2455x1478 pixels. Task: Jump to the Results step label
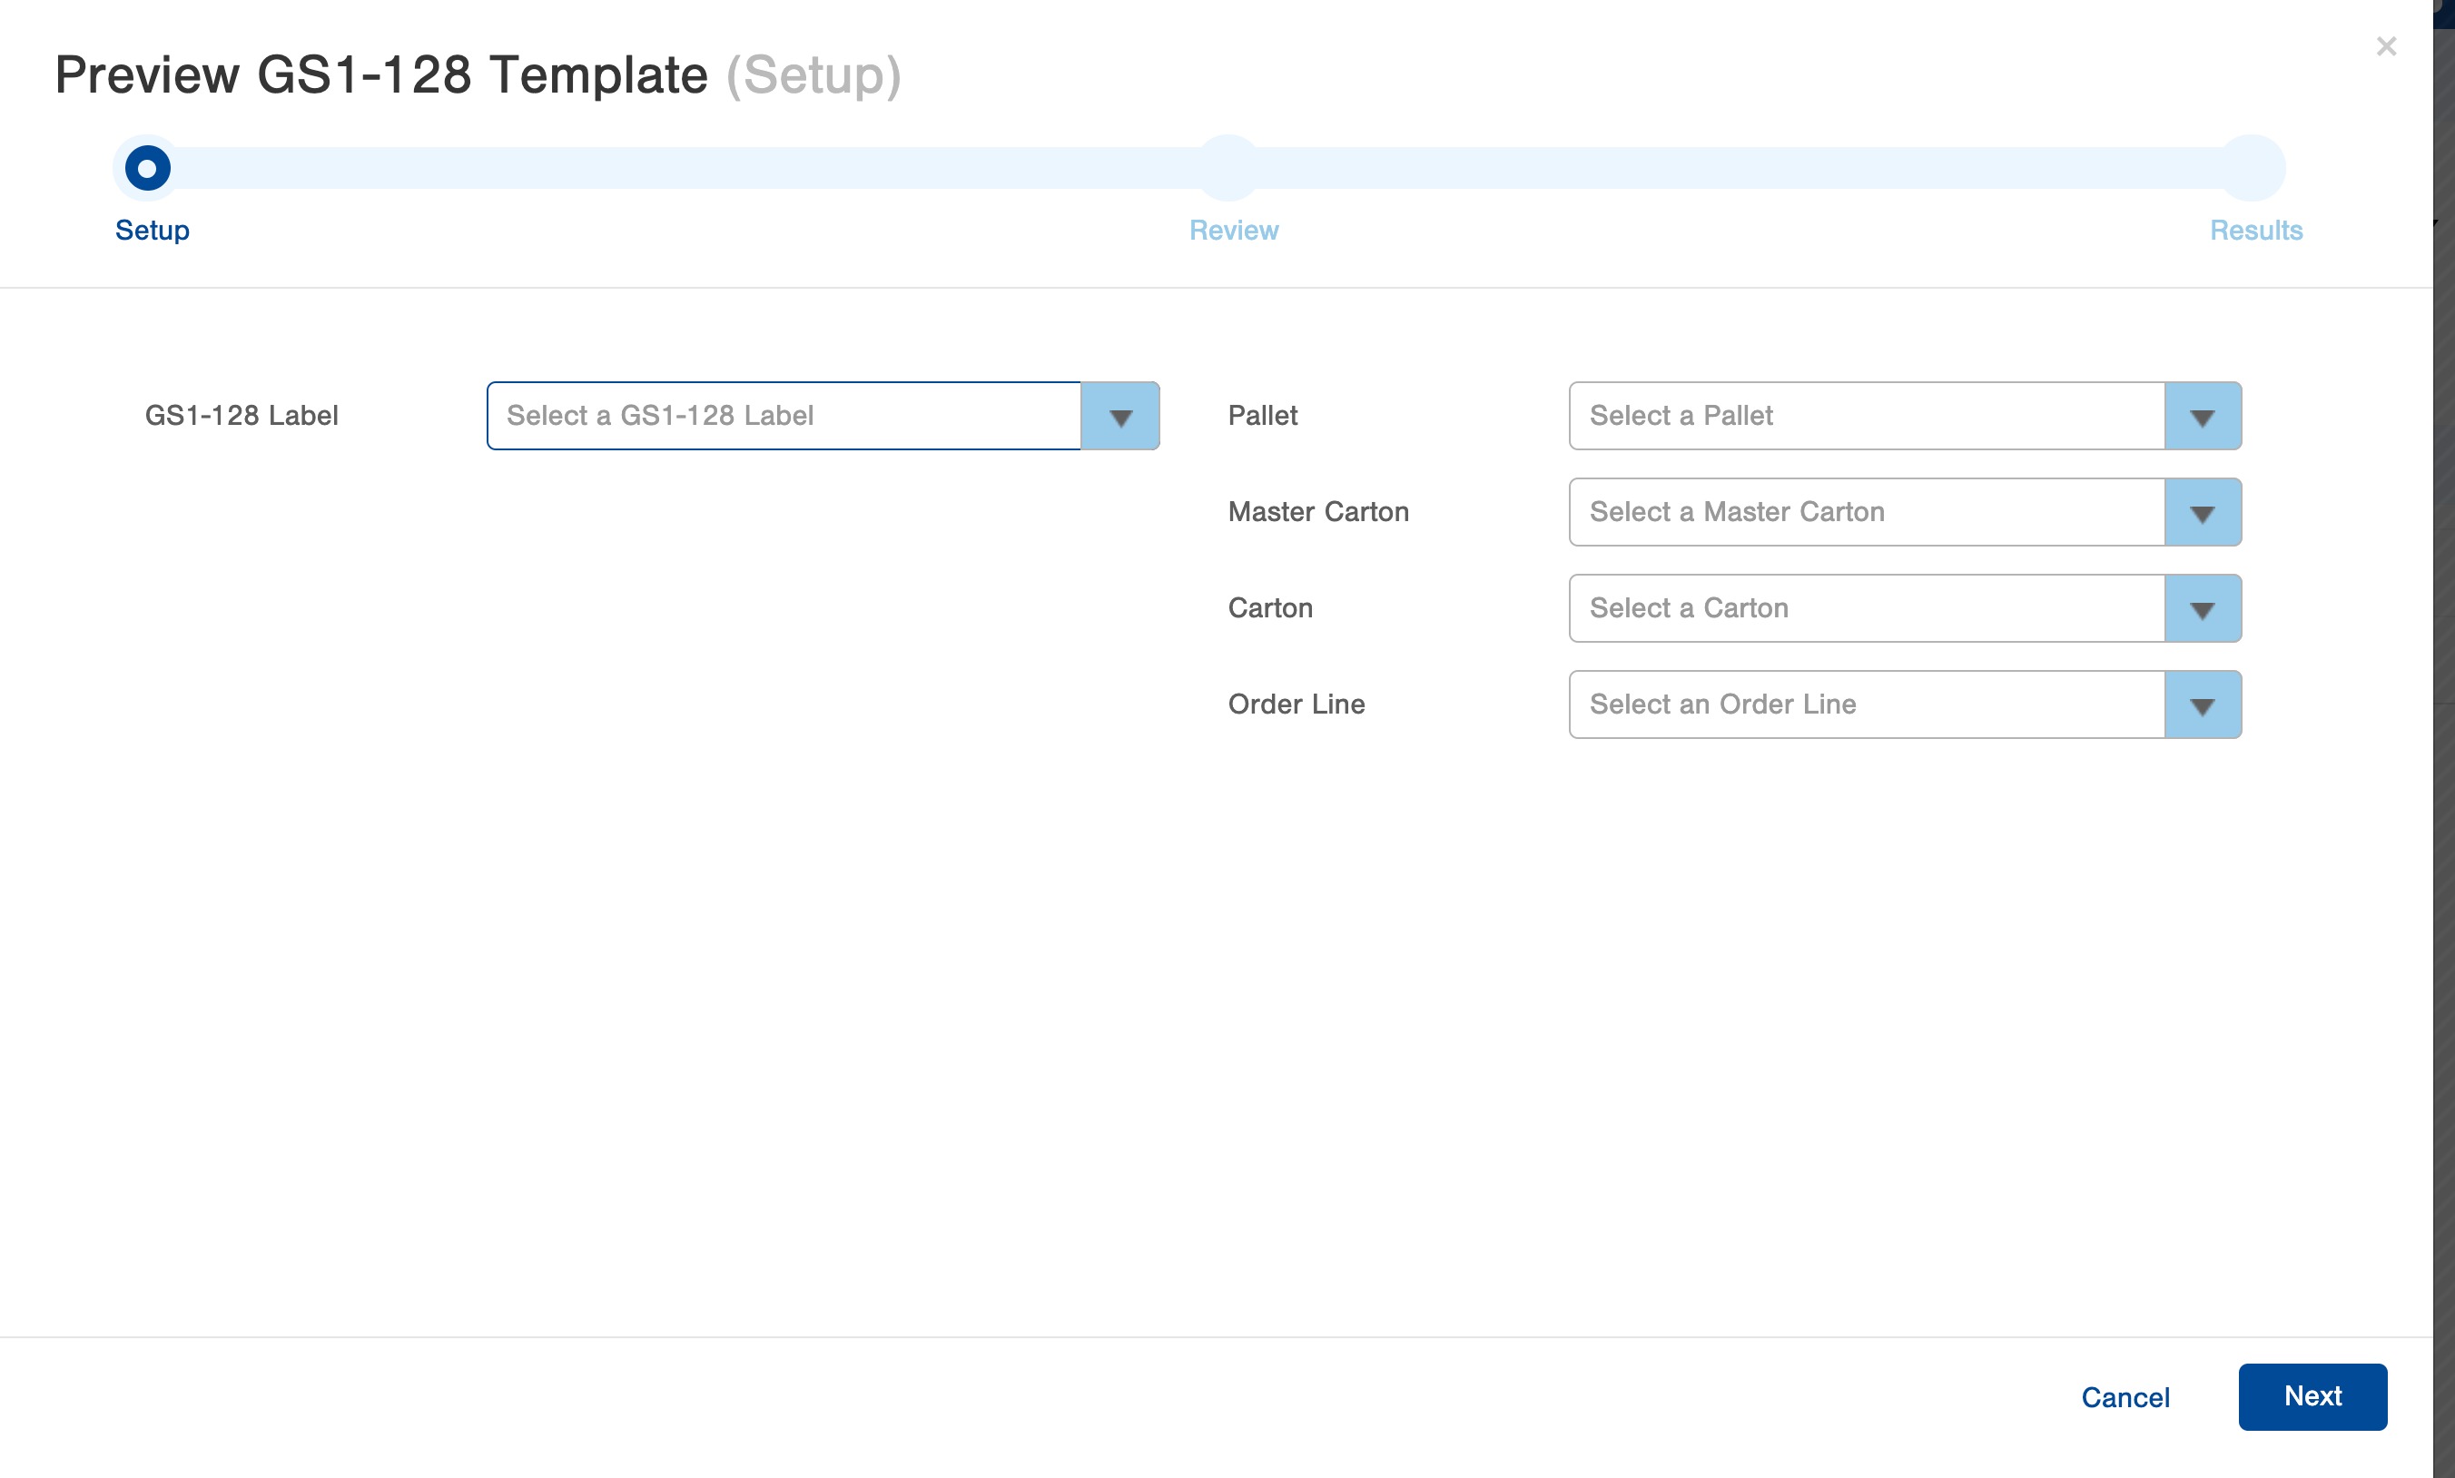click(2256, 230)
